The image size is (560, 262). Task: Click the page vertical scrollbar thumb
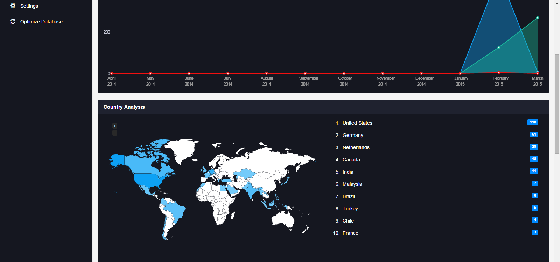pyautogui.click(x=557, y=104)
